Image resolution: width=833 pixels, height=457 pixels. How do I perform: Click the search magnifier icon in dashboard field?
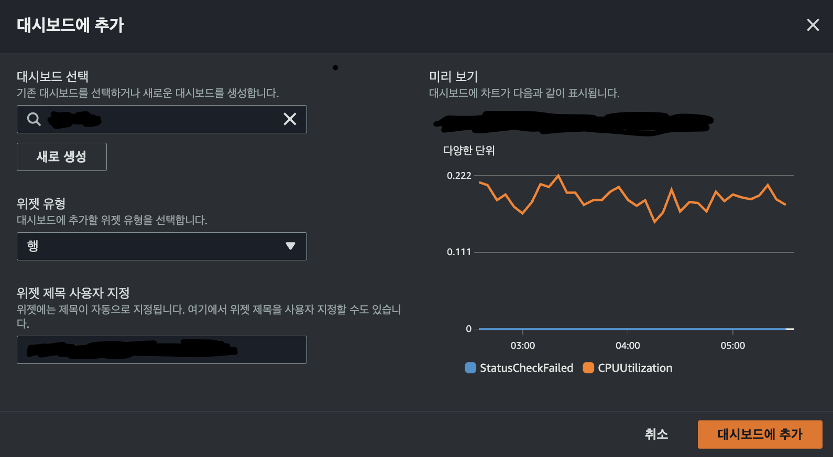pyautogui.click(x=34, y=119)
